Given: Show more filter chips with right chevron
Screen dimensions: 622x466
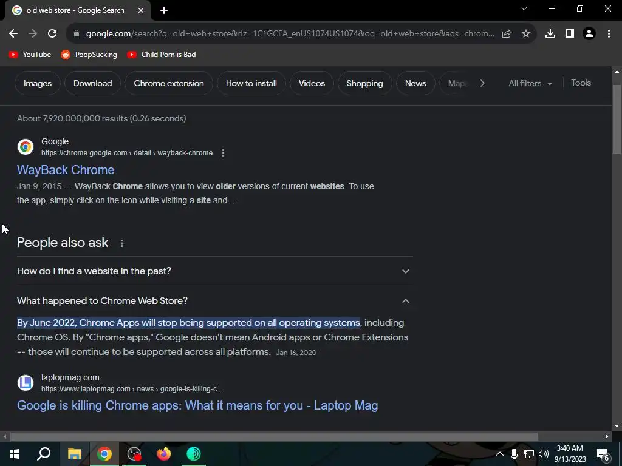Looking at the screenshot, I should tap(482, 83).
